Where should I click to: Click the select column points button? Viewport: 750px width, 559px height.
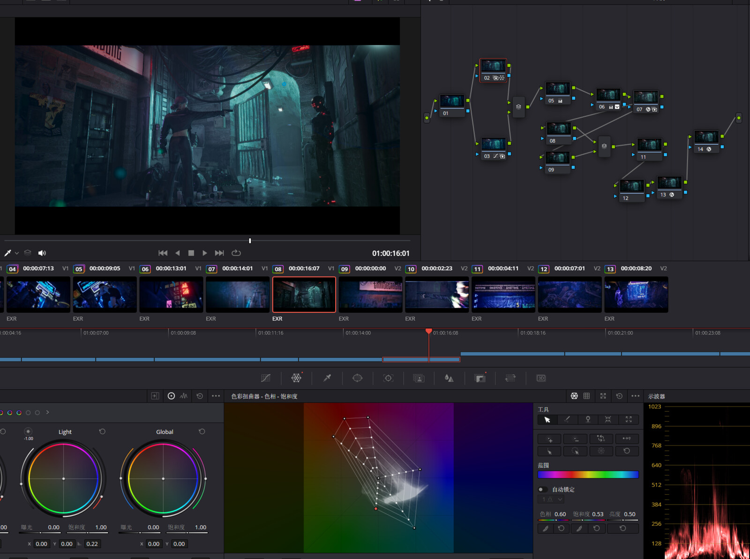pyautogui.click(x=550, y=451)
